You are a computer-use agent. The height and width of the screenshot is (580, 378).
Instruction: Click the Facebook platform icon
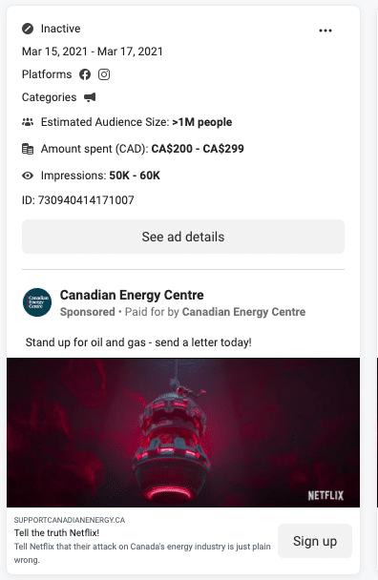[85, 74]
